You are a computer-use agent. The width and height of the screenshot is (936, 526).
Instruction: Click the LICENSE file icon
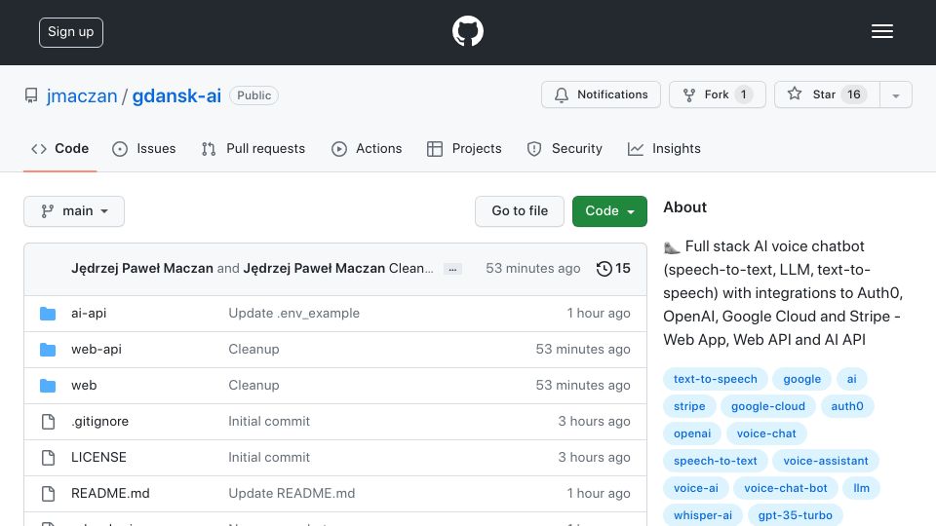pos(48,458)
